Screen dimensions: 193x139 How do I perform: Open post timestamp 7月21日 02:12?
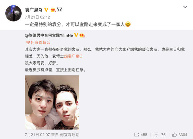pyautogui.click(x=37, y=17)
